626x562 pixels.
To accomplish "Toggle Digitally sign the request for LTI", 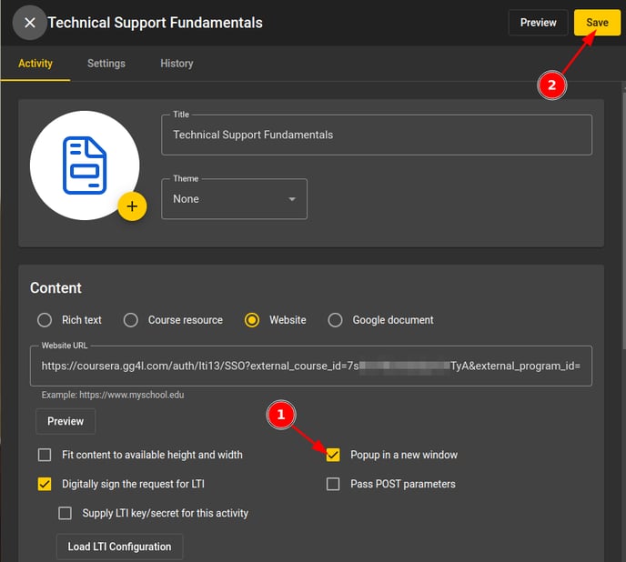I will tap(45, 484).
